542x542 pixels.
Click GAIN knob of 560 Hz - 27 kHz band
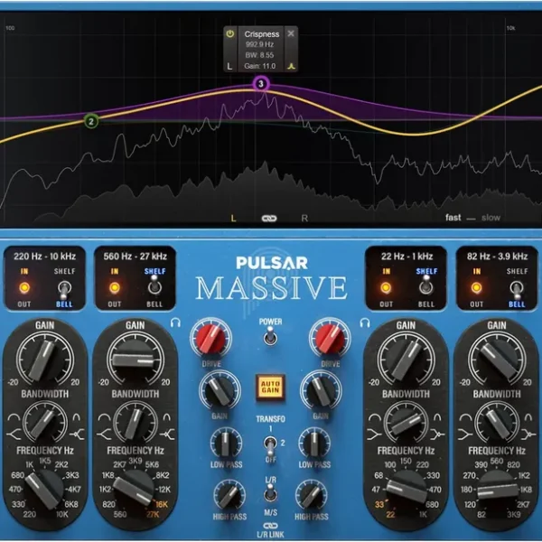click(x=135, y=360)
